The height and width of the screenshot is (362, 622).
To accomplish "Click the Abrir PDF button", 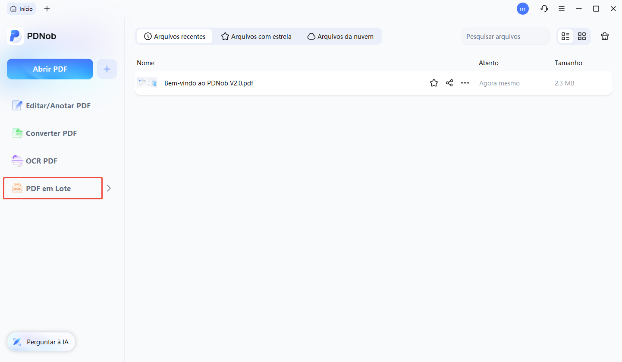I will [50, 69].
